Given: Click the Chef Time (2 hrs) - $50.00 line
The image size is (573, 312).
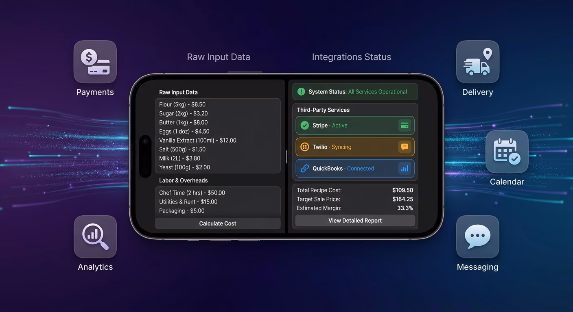Looking at the screenshot, I should [x=192, y=193].
